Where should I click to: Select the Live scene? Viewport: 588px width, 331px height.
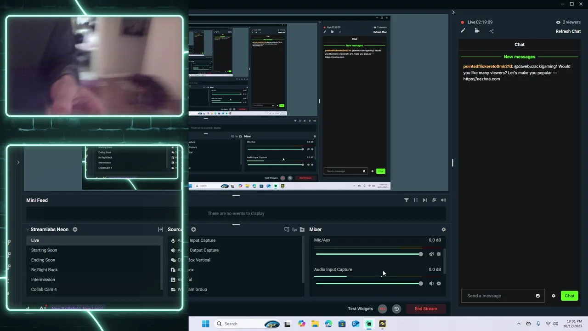[x=94, y=240]
